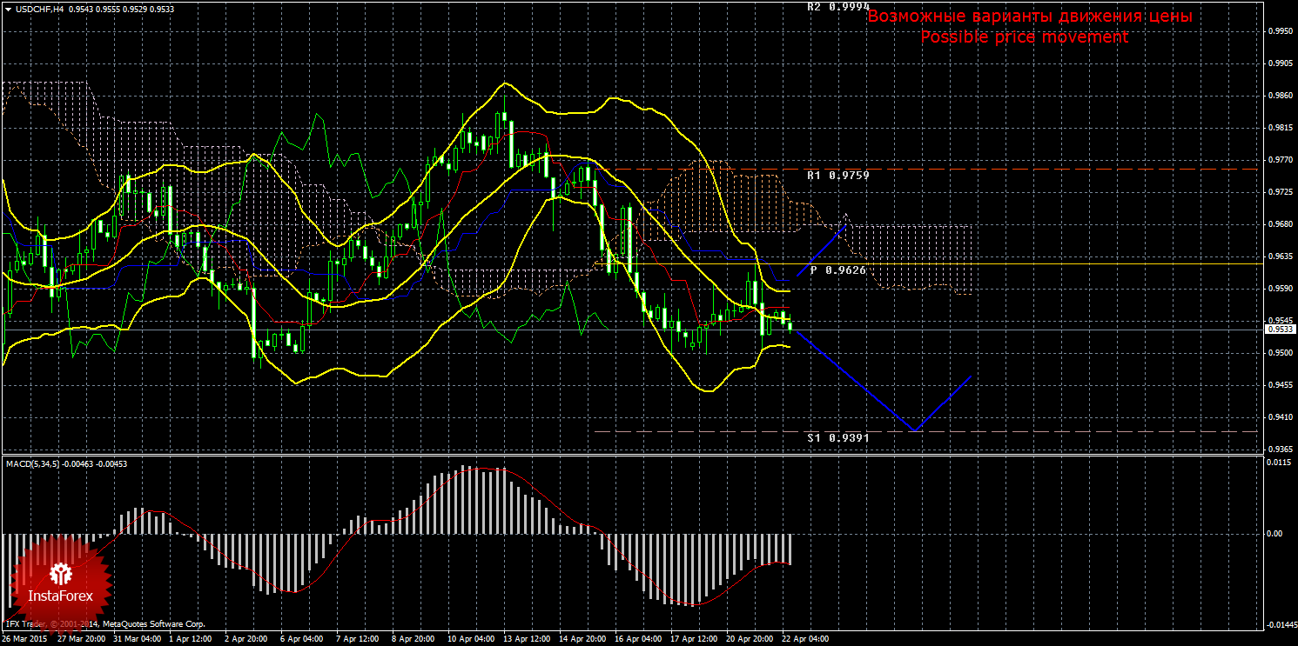Select the R2 0.9994 resistance label
The image size is (1298, 646).
(x=837, y=6)
